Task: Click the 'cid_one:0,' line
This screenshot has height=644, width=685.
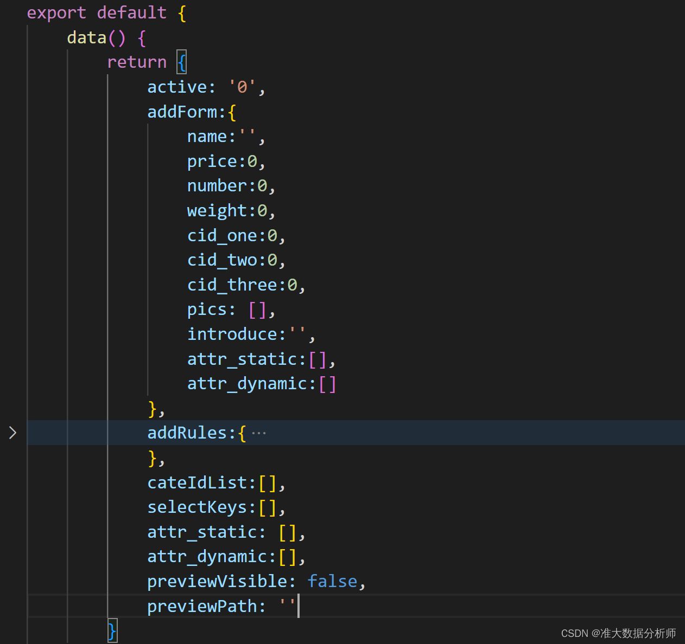Action: pos(237,235)
